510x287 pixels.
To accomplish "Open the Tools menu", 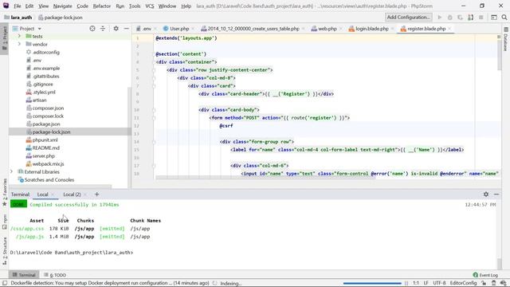I will click(x=135, y=6).
